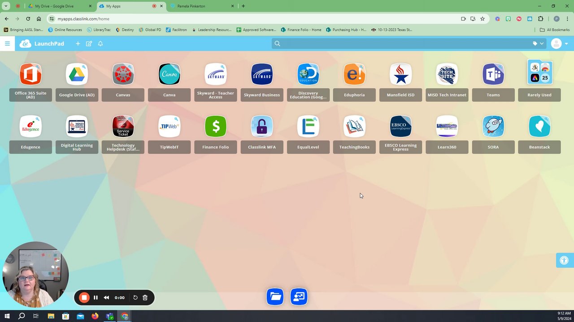This screenshot has width=574, height=322.
Task: Open LibraryTrac bookmark
Action: [99, 30]
